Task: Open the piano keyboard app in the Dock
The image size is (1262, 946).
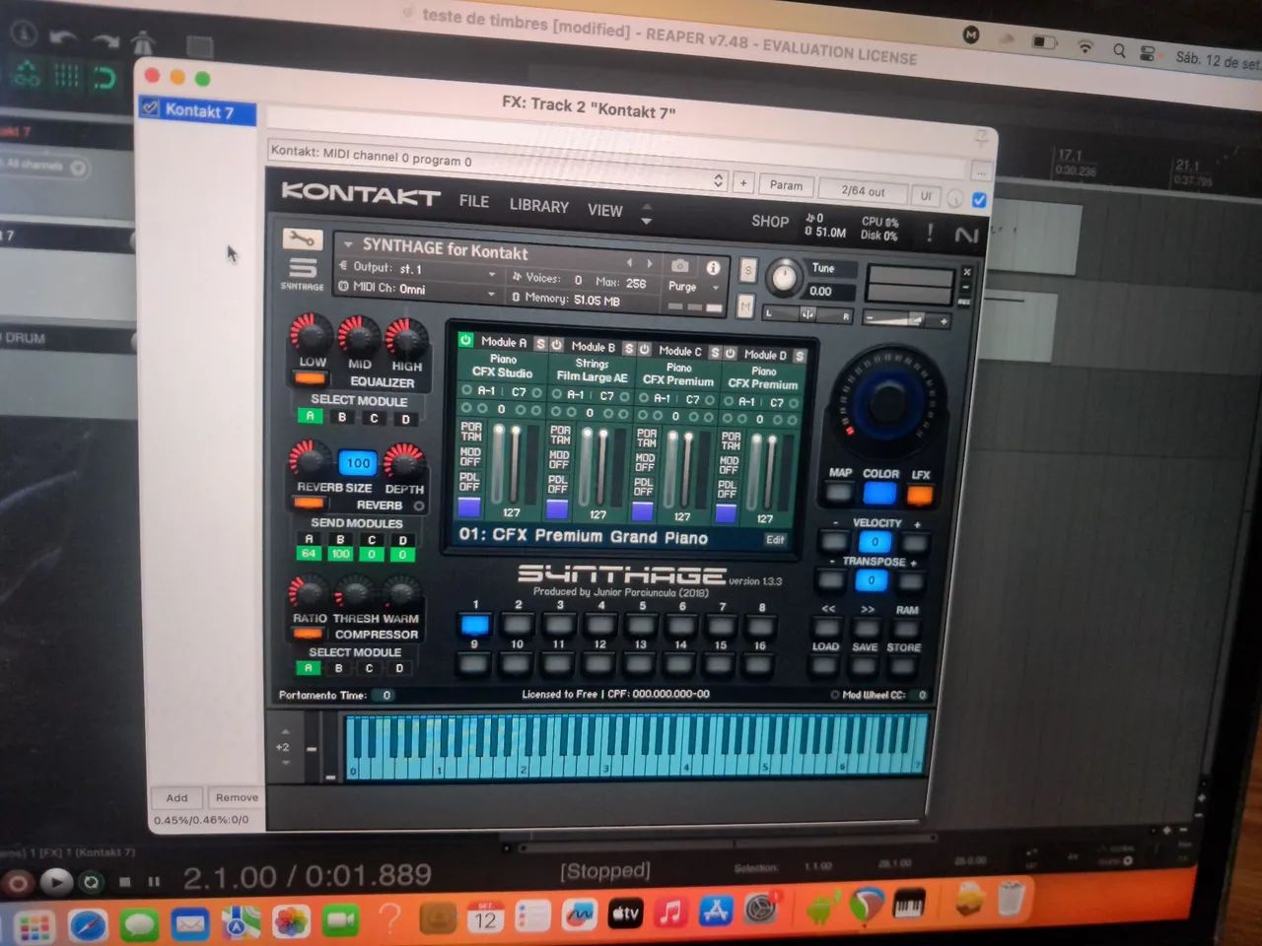Action: (909, 904)
